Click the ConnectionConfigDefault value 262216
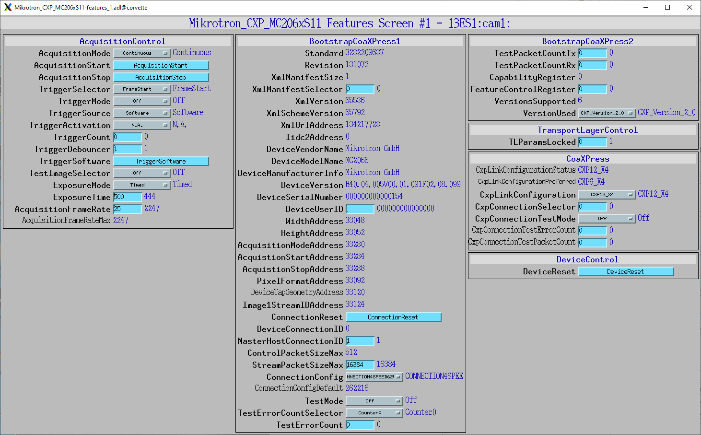This screenshot has height=435, width=701. (x=357, y=388)
